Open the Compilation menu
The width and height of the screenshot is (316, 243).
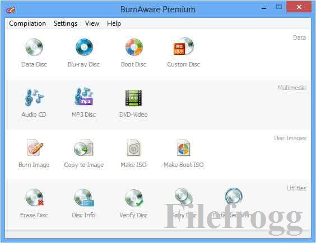[x=27, y=23]
